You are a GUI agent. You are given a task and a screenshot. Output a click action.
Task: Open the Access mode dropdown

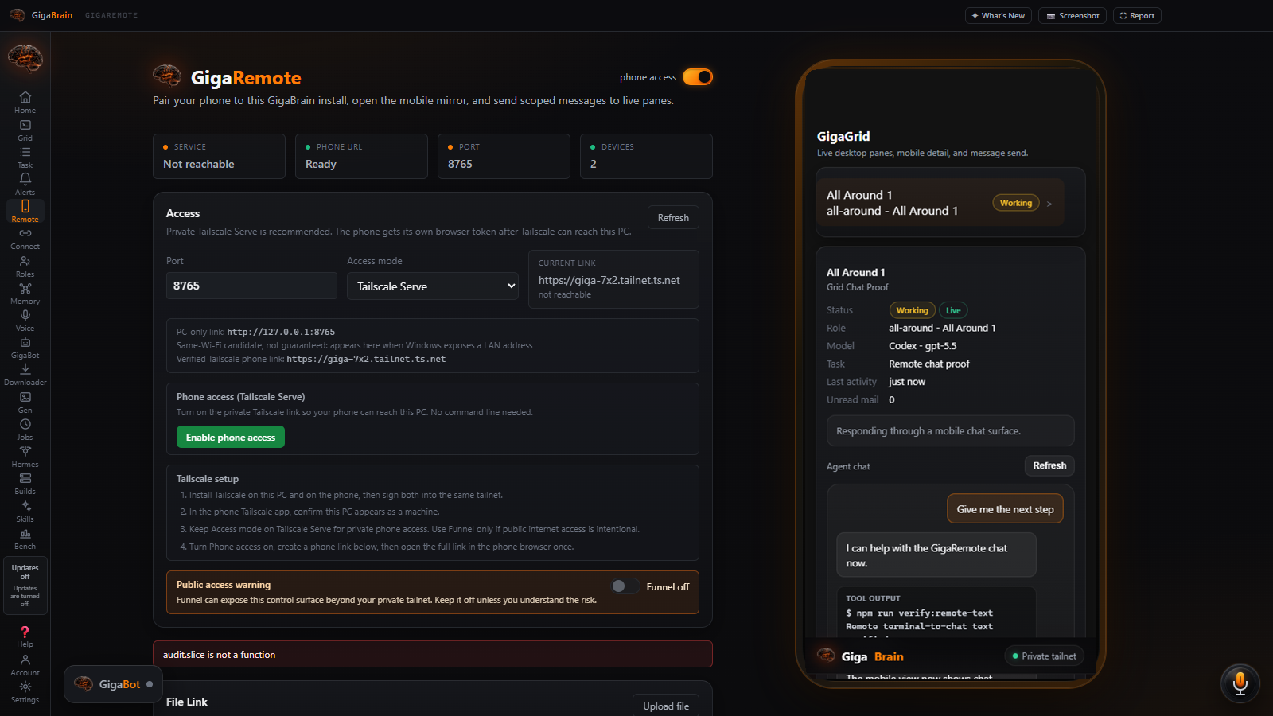[x=433, y=286]
